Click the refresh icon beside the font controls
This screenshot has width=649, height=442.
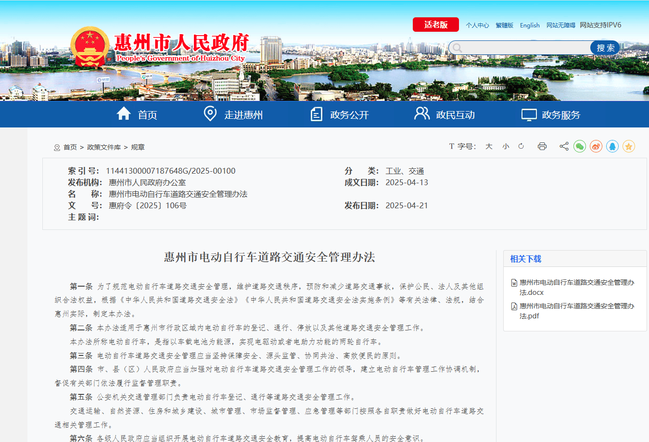[x=521, y=146]
